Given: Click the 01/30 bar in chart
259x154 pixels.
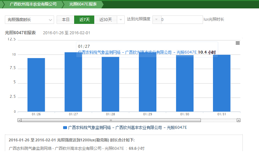Looking at the screenshot, I should [185, 83].
